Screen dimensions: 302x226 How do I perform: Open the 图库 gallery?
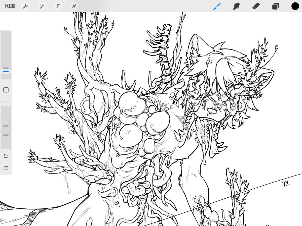click(10, 6)
